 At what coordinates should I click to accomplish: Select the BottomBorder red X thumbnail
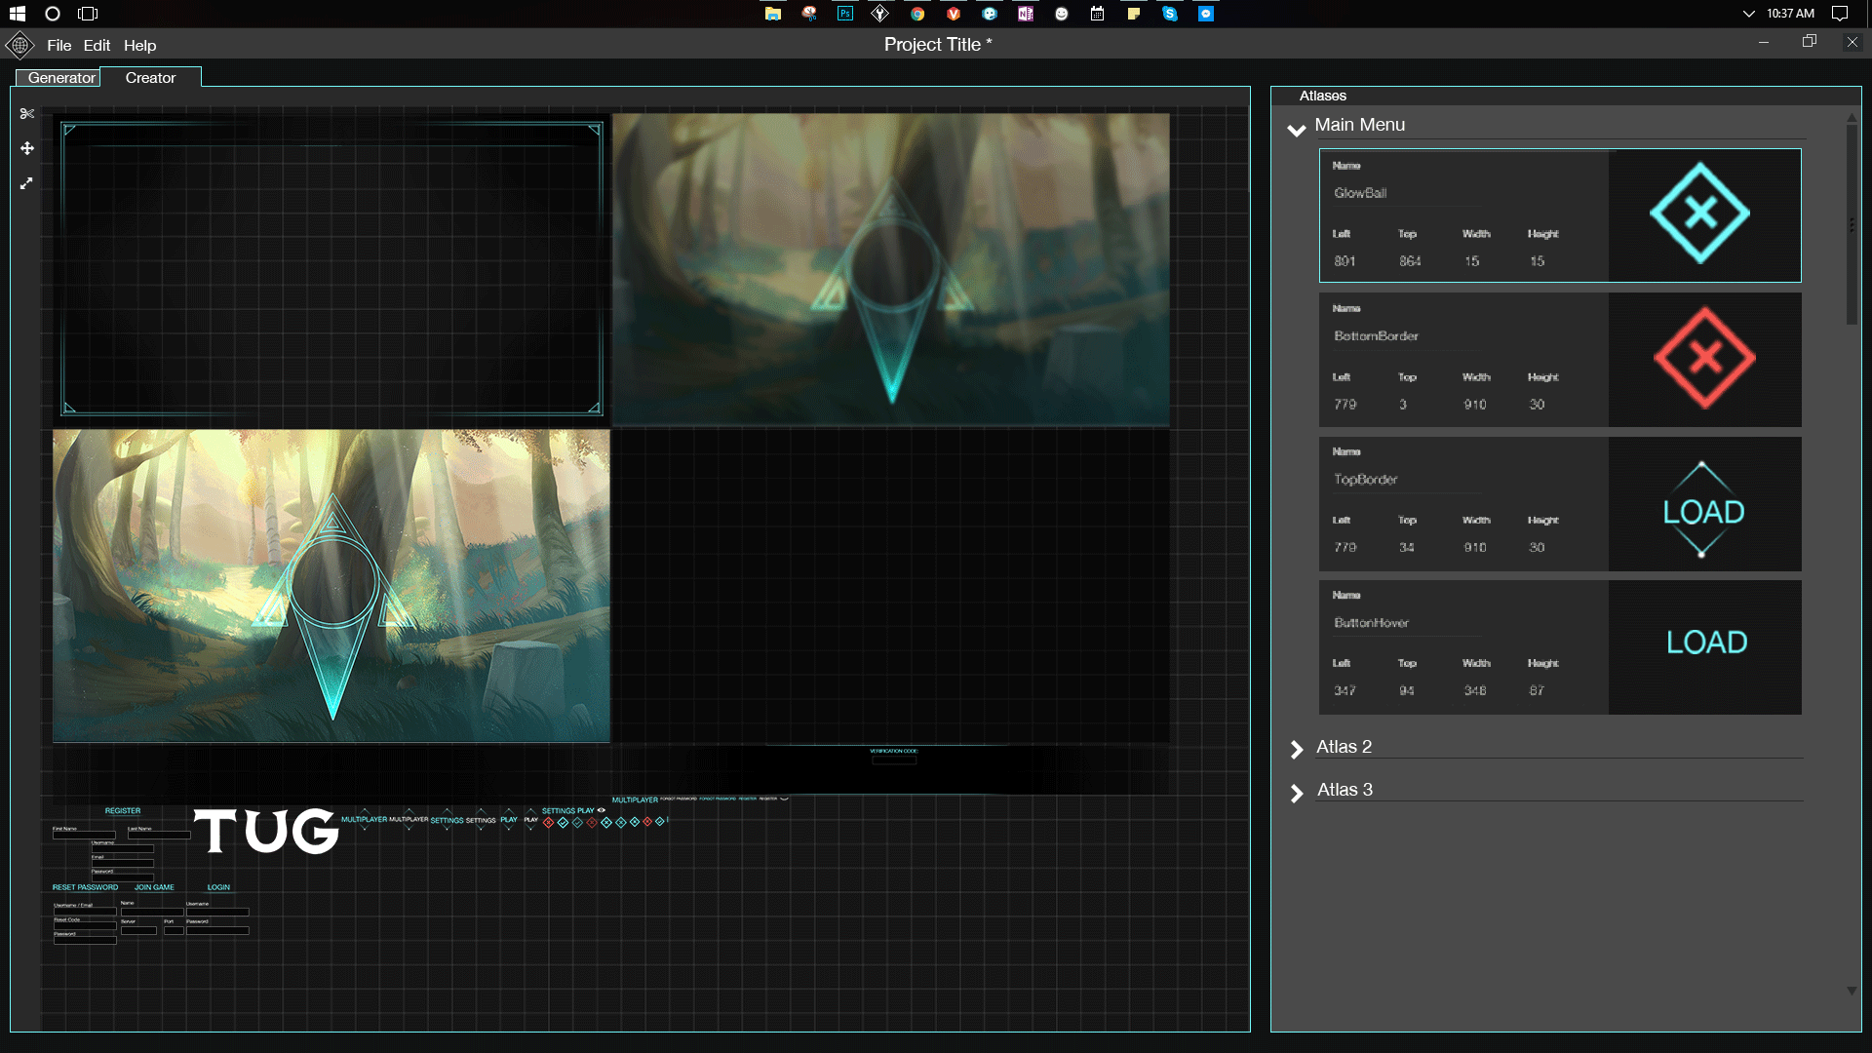[x=1703, y=358]
